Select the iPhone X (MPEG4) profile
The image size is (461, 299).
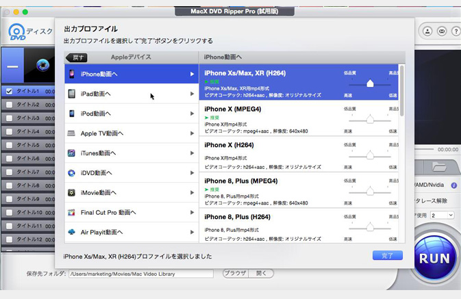(299, 118)
